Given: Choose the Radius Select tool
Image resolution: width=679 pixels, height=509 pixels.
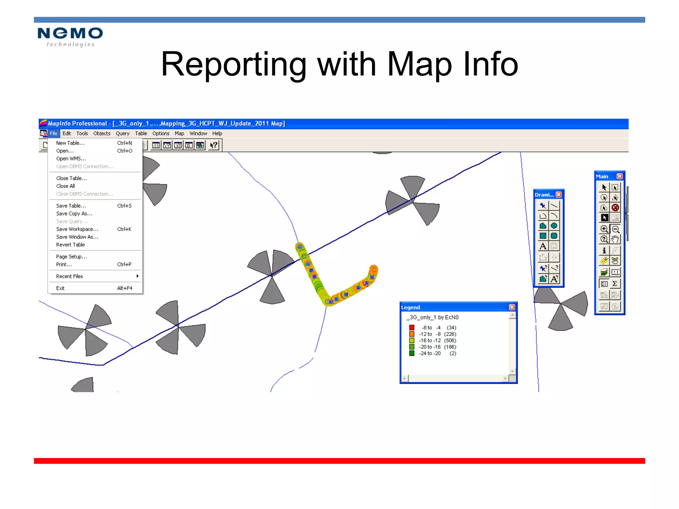Looking at the screenshot, I should (x=604, y=198).
